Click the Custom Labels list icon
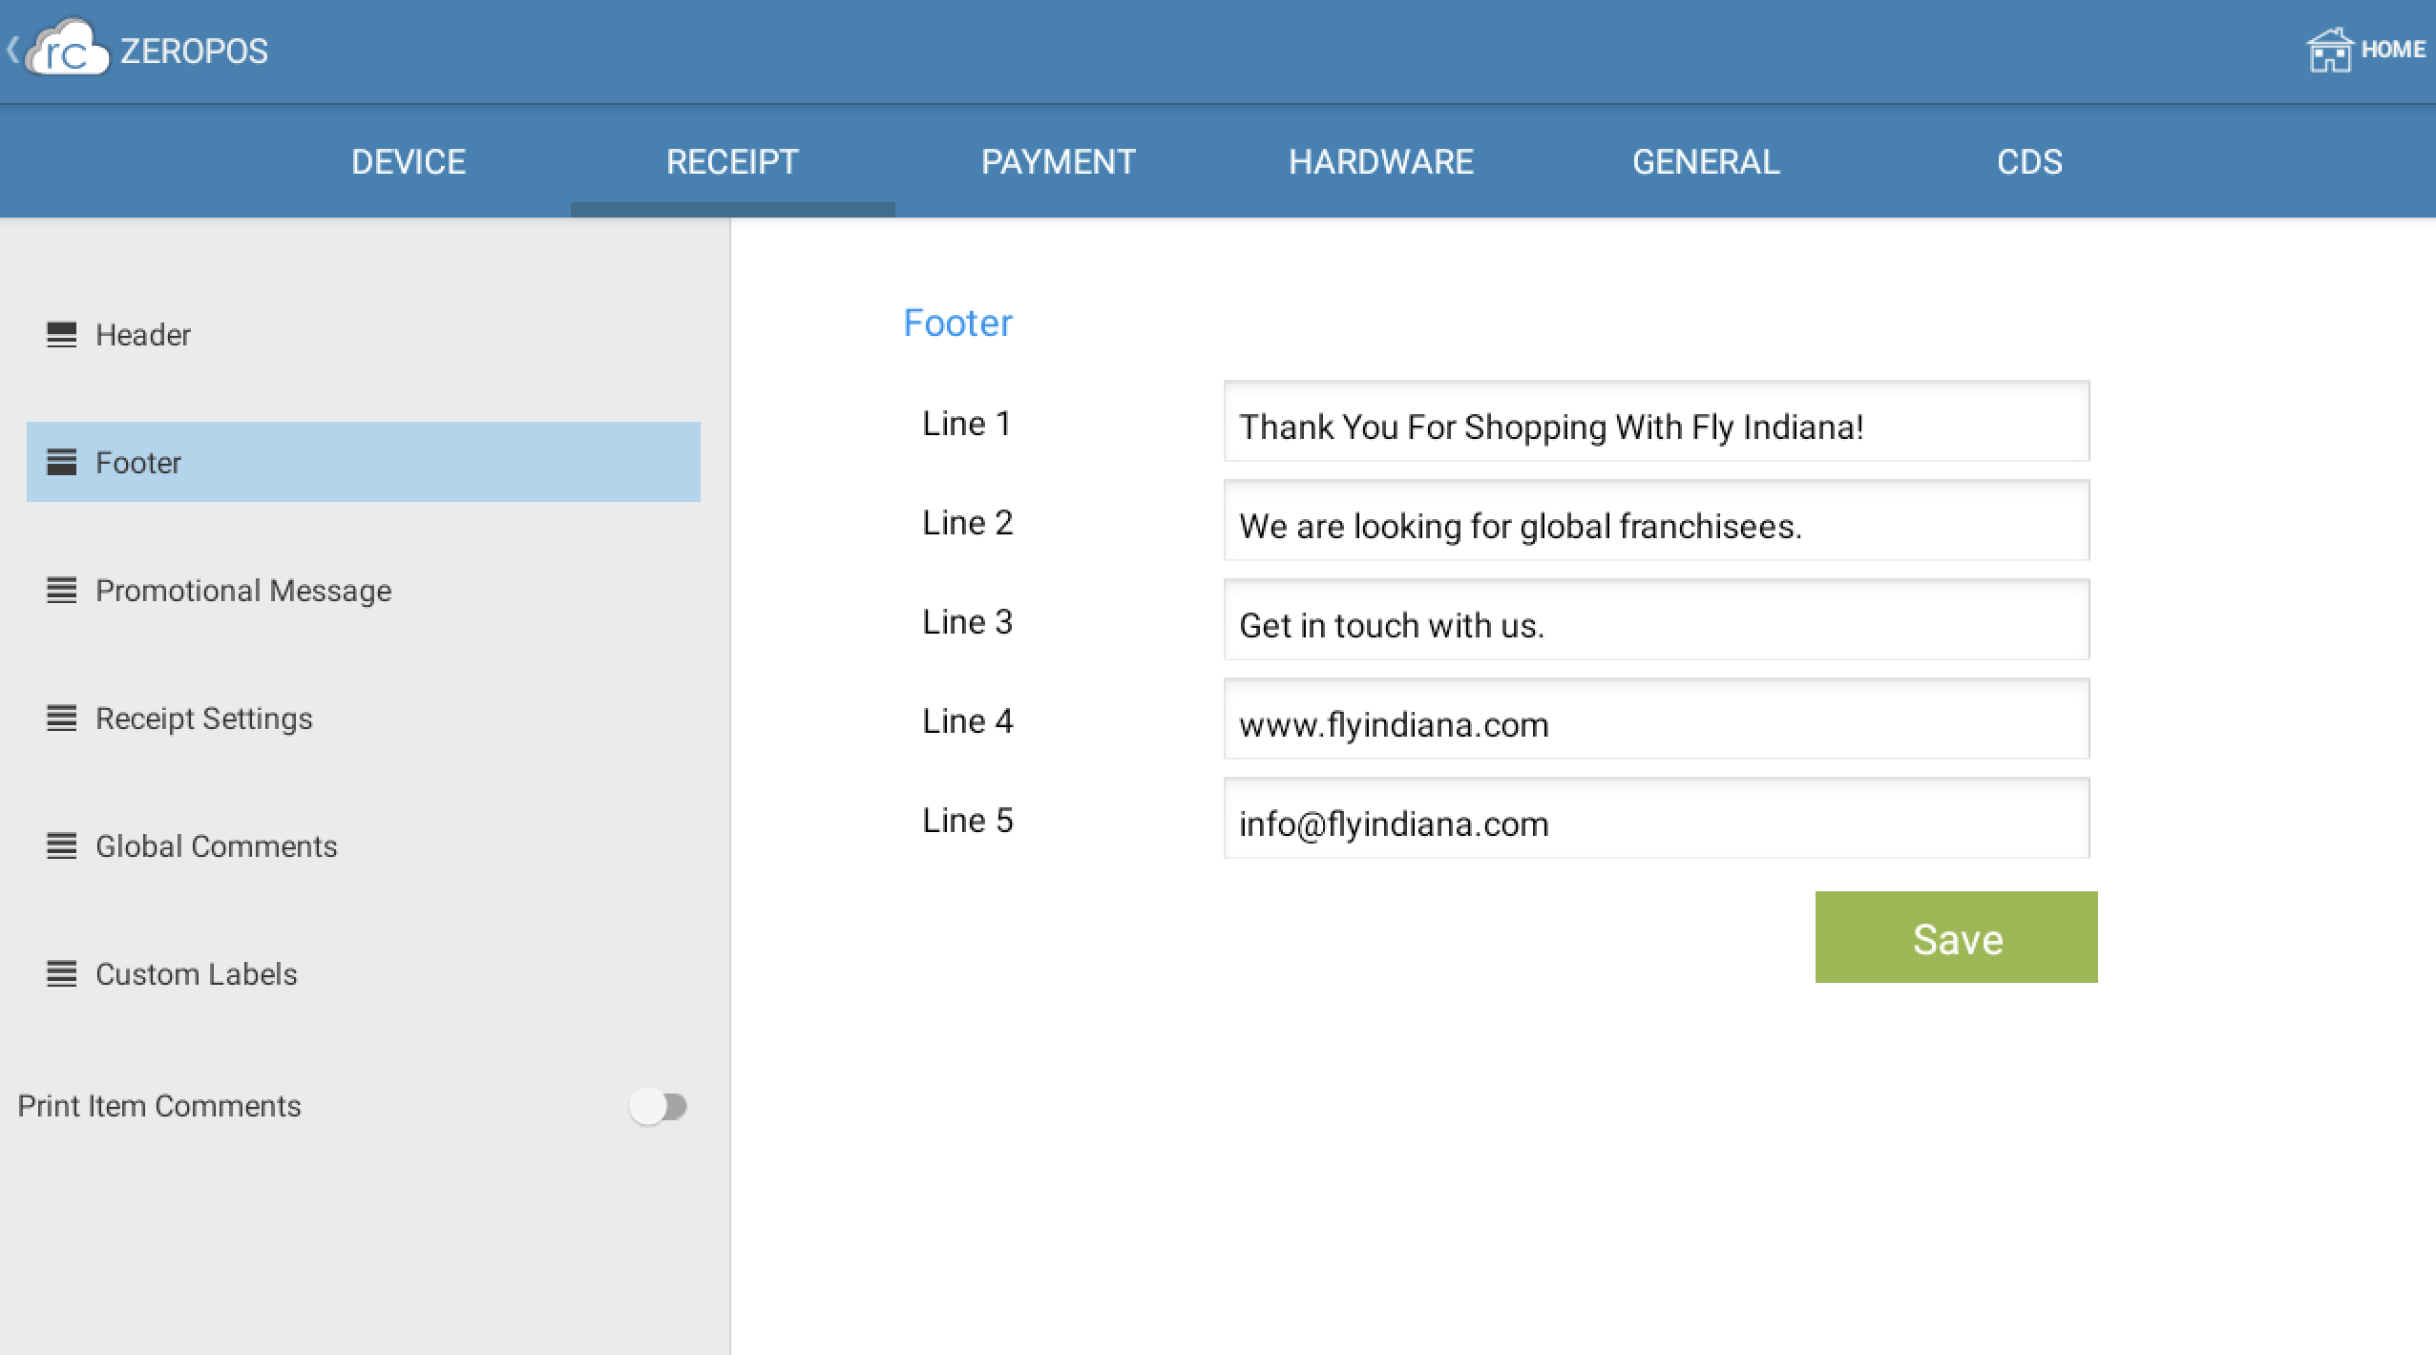The height and width of the screenshot is (1355, 2436). [x=62, y=974]
